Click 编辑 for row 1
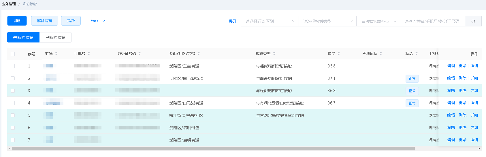Screen dimensions: 486x157 pos(451,66)
